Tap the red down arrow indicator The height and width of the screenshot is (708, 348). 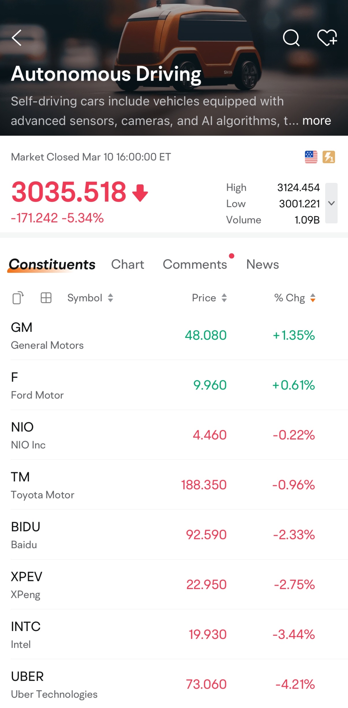(x=140, y=193)
